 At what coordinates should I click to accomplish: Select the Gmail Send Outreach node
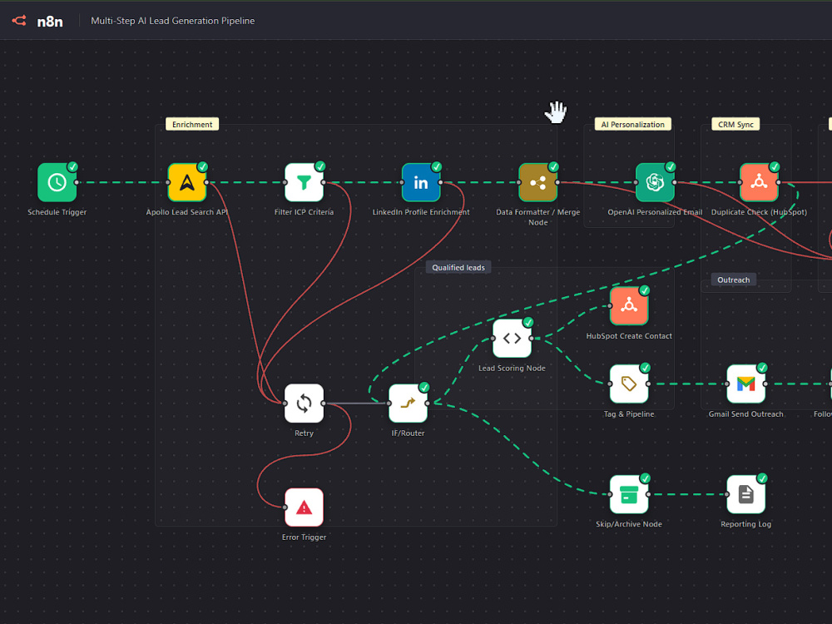[745, 384]
